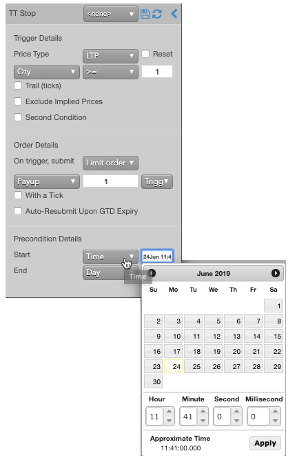Check Exclude Implied Prices option
Viewport: 297px width, 469px height.
point(18,101)
